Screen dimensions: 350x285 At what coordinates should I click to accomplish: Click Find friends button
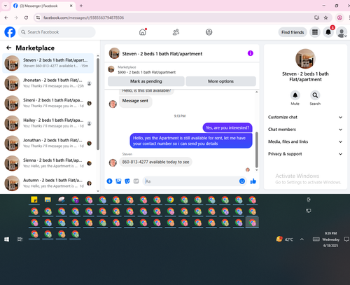[293, 32]
